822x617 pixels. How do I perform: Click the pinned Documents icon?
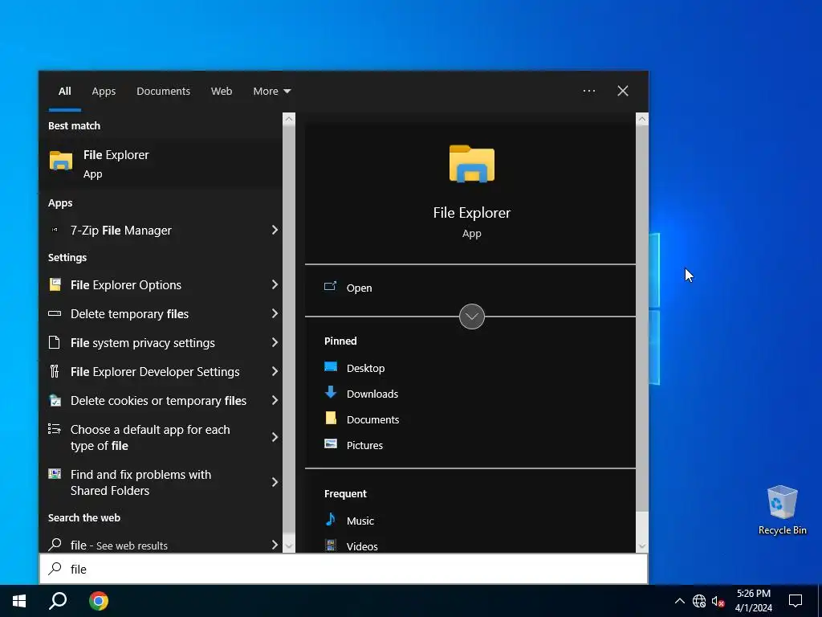pos(331,418)
